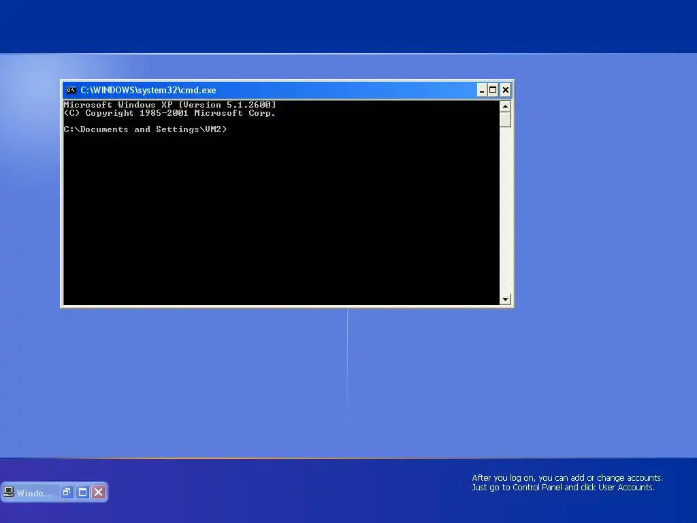Minimize the cmd.exe window
697x523 pixels.
pos(482,91)
